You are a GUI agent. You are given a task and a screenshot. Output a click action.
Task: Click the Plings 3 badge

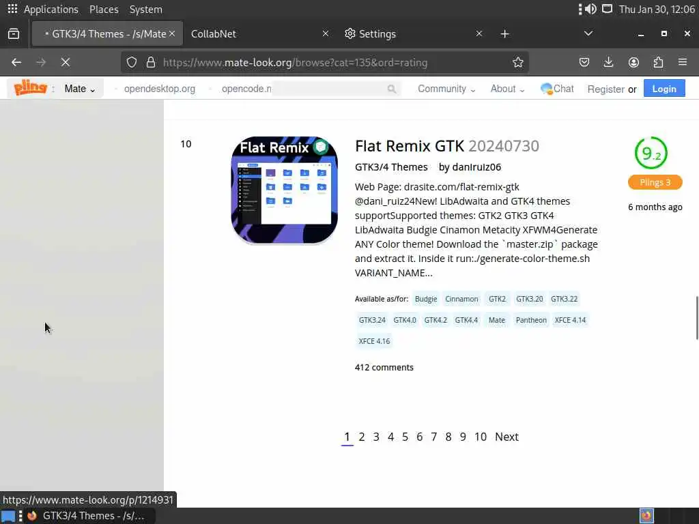pyautogui.click(x=655, y=182)
